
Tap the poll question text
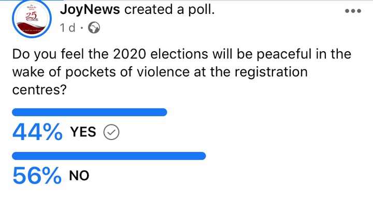click(x=182, y=72)
